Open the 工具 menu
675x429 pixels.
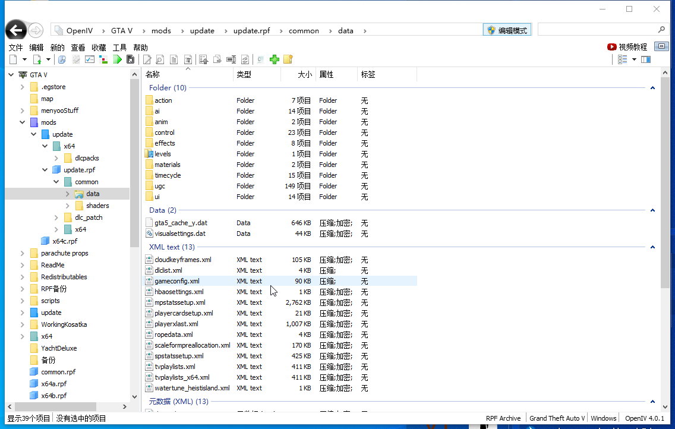[119, 48]
